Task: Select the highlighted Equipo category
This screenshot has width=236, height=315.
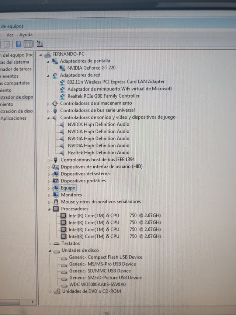Action: tap(68, 188)
